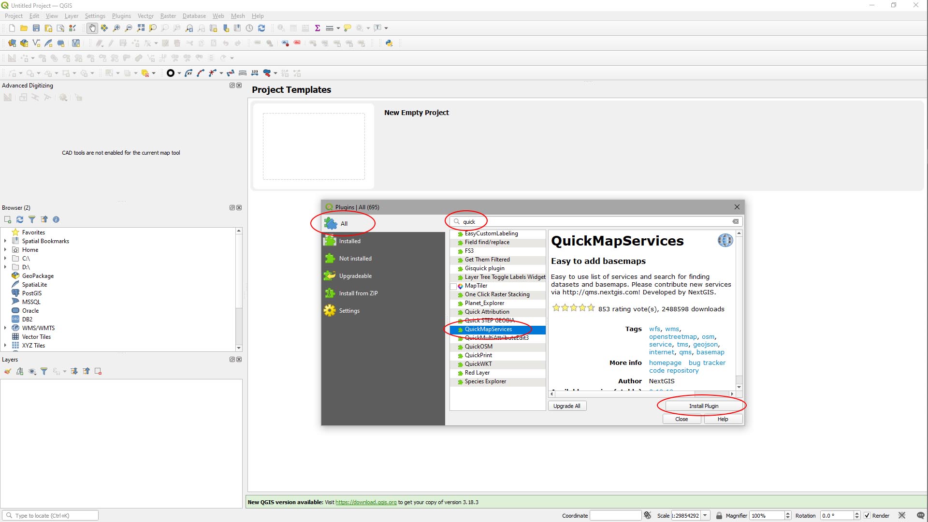The height and width of the screenshot is (522, 928).
Task: Select the All tab in Plugins dialog
Action: point(383,223)
